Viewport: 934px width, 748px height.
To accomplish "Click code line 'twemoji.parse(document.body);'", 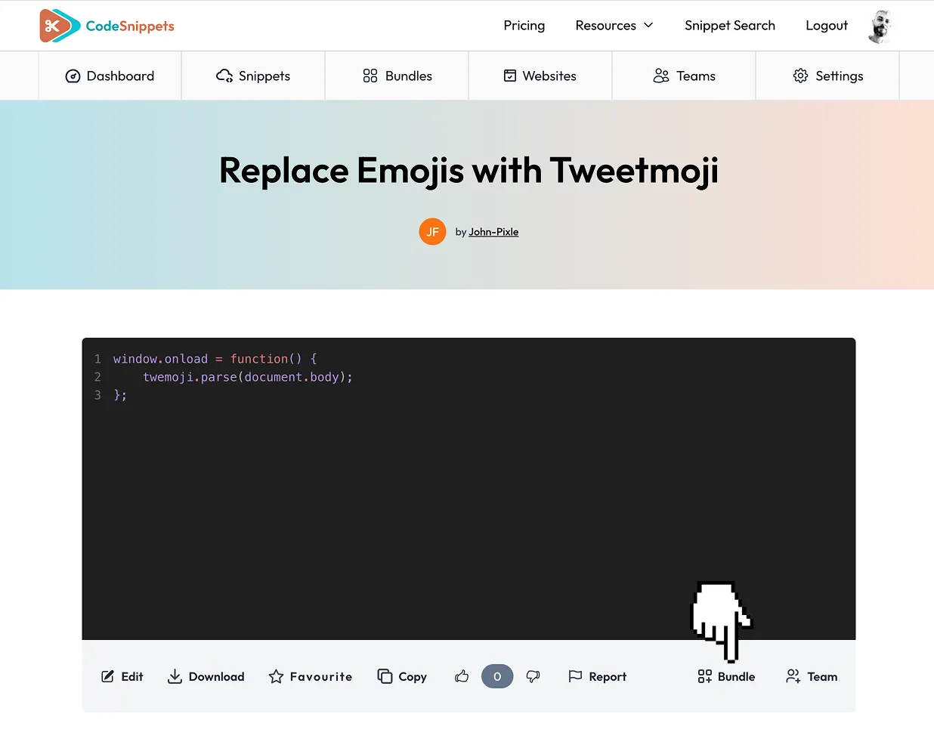I will pos(248,377).
